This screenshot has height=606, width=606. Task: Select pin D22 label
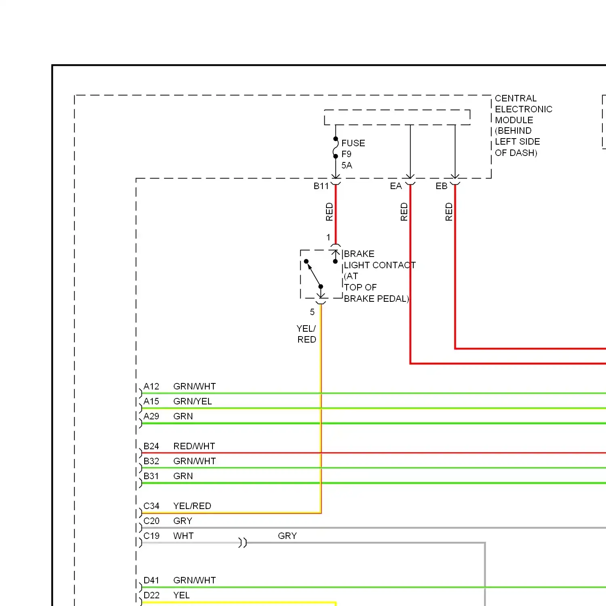151,595
